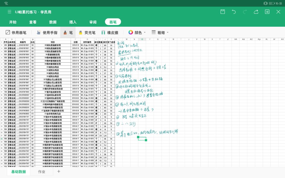Click the 日期 header cell
The width and height of the screenshot is (285, 178).
pos(75,42)
